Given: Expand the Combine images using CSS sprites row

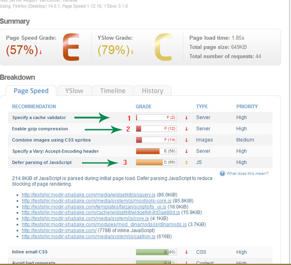Looking at the screenshot, I should (51, 140).
